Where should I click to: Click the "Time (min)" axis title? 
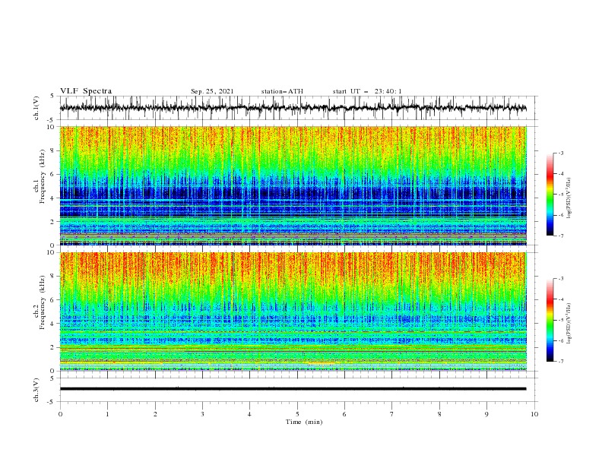[304, 422]
